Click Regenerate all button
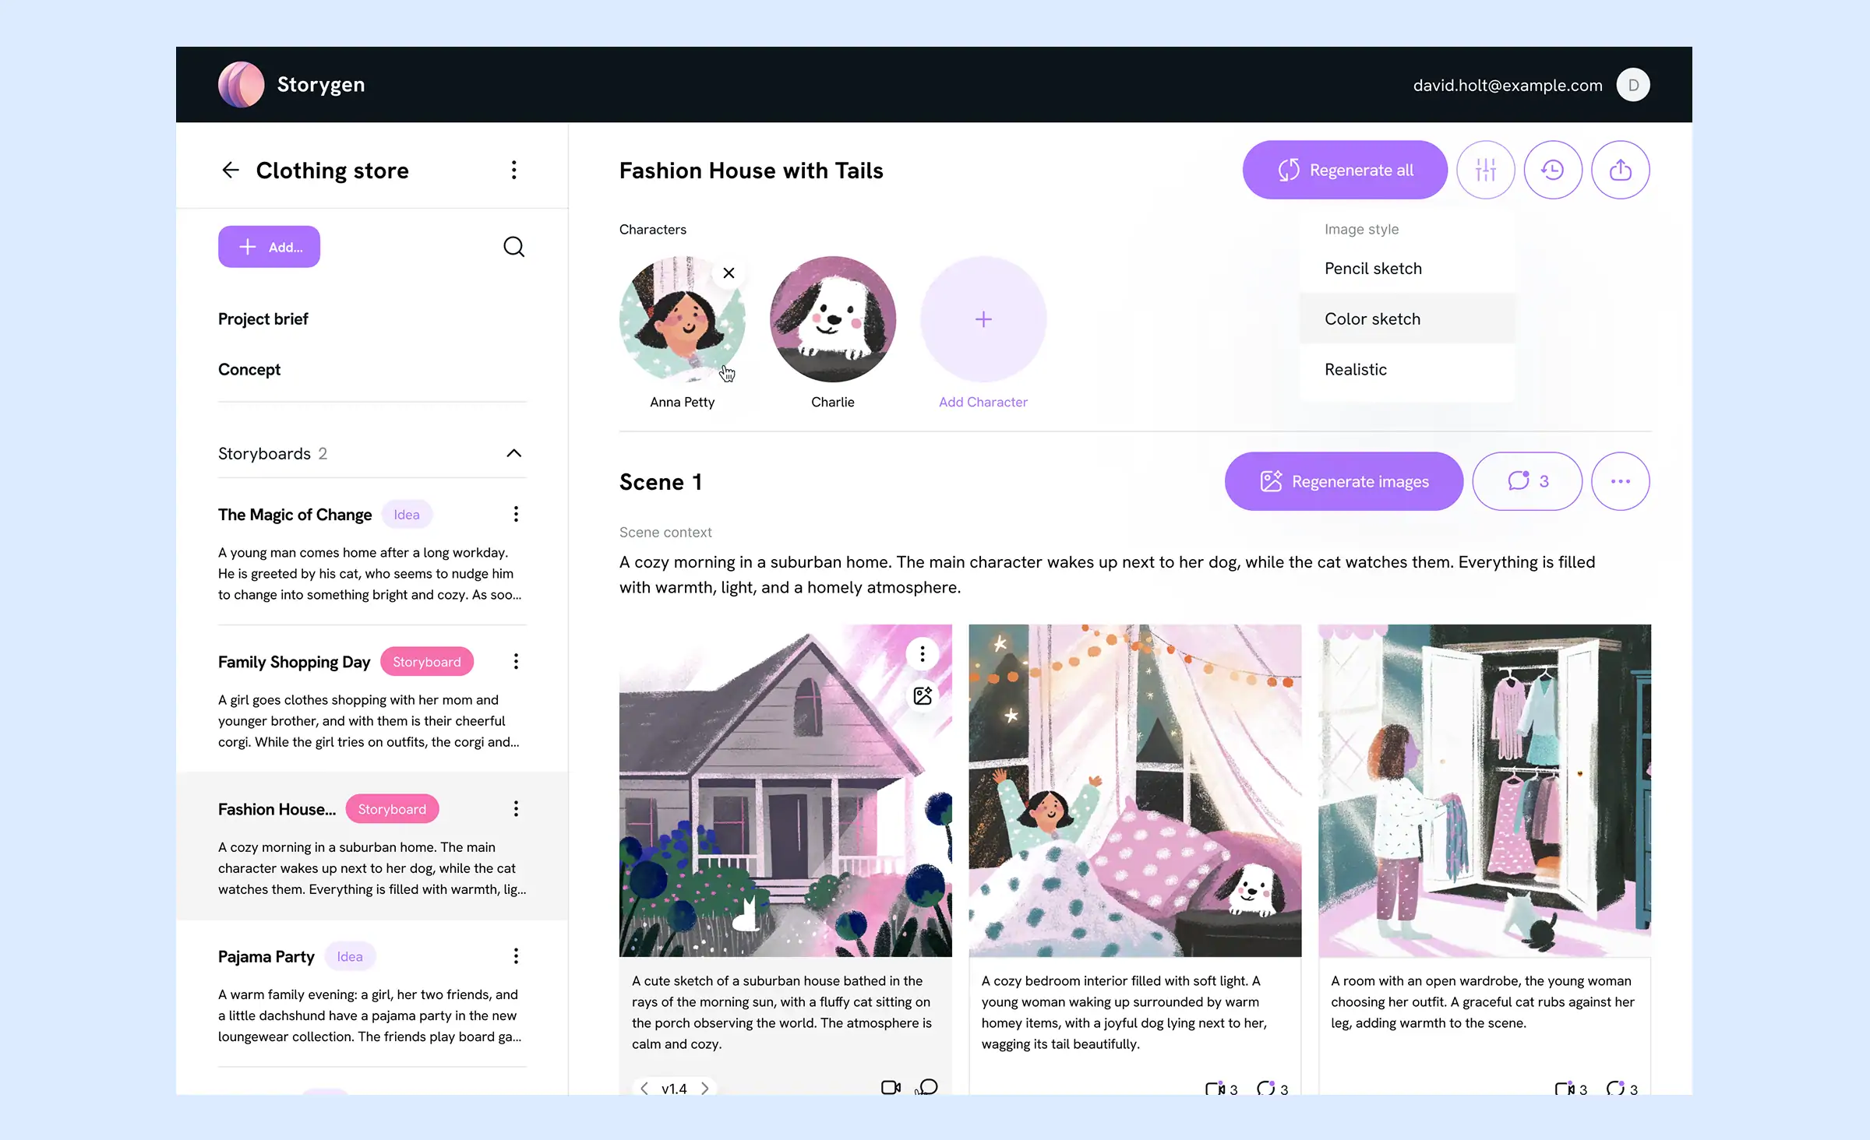The height and width of the screenshot is (1140, 1870). [x=1345, y=170]
